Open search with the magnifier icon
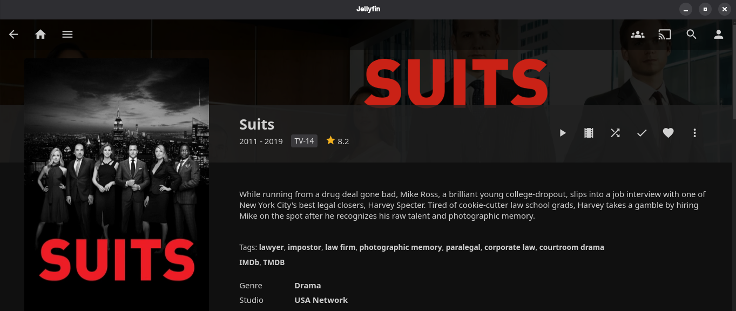The height and width of the screenshot is (311, 736). pyautogui.click(x=692, y=35)
